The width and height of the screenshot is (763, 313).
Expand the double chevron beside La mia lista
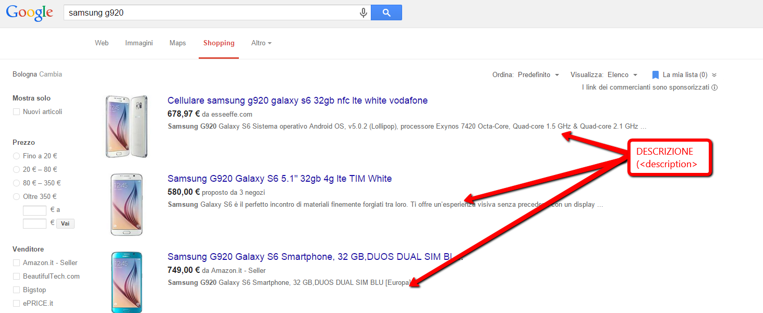[714, 75]
